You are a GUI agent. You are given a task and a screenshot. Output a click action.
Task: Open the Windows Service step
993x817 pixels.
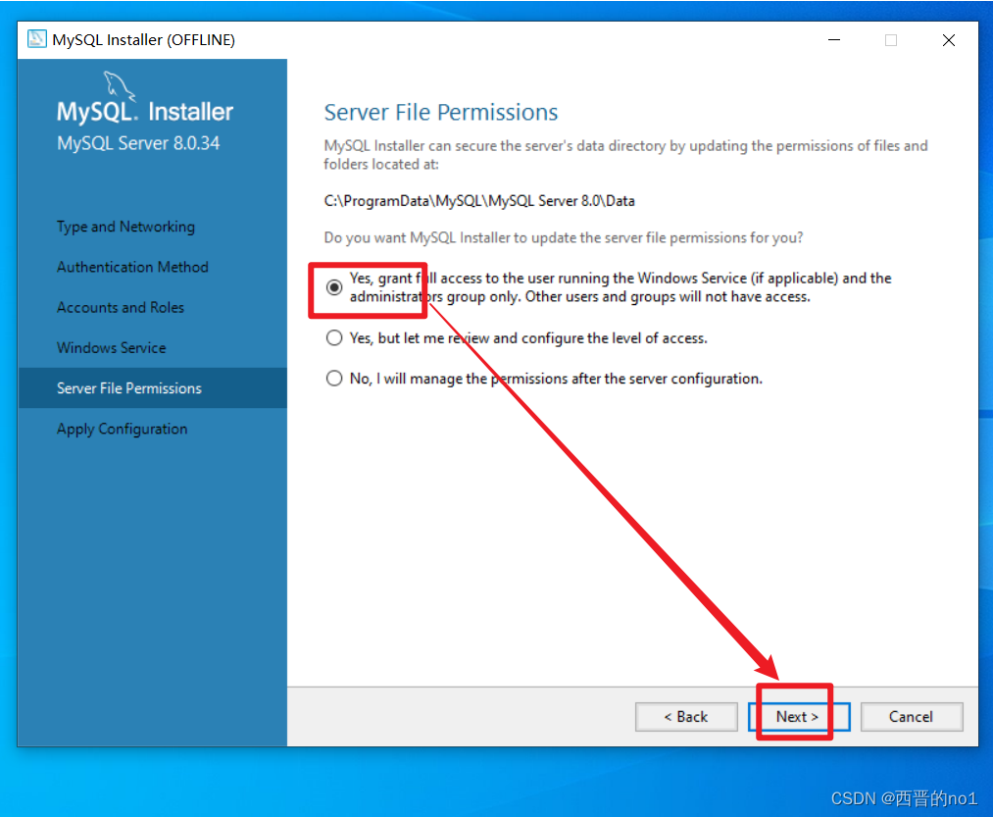pyautogui.click(x=112, y=348)
